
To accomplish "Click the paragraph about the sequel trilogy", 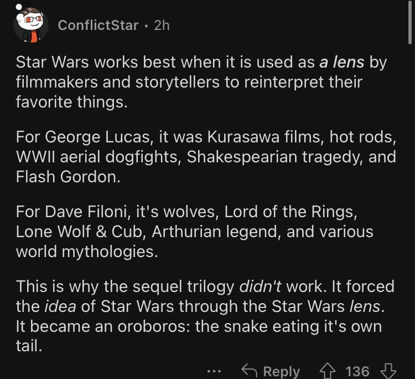I will (x=205, y=316).
